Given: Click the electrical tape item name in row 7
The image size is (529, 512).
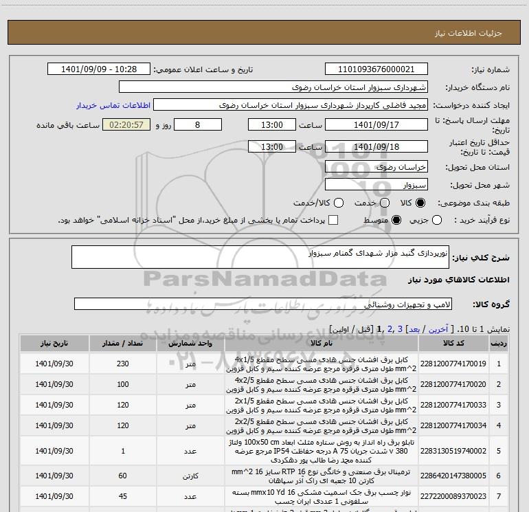Looking at the screenshot, I should (x=322, y=497).
